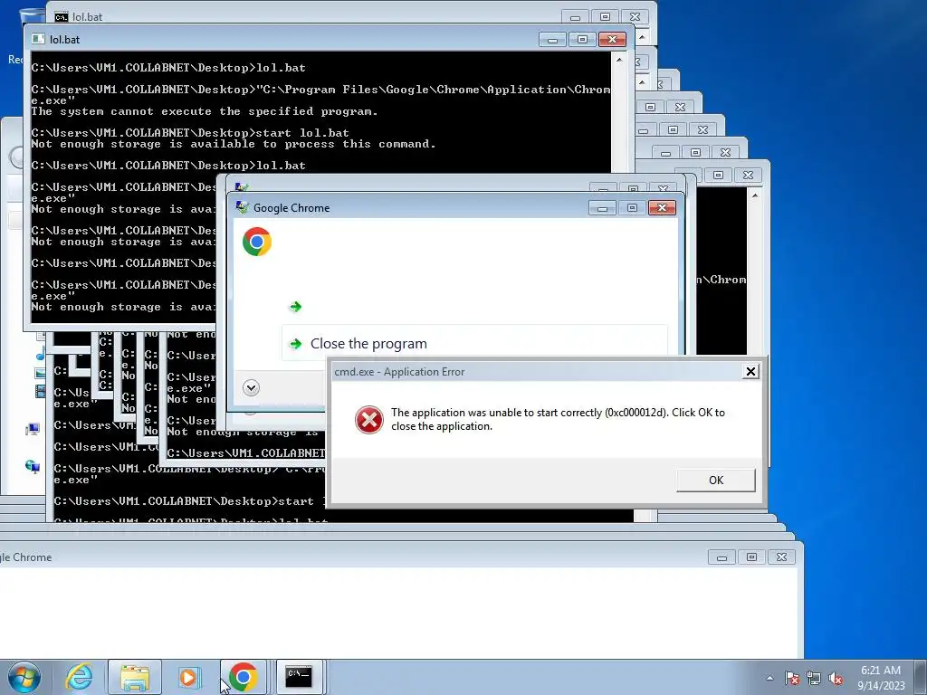Click Google Chrome dialog title bar icon

coord(242,207)
